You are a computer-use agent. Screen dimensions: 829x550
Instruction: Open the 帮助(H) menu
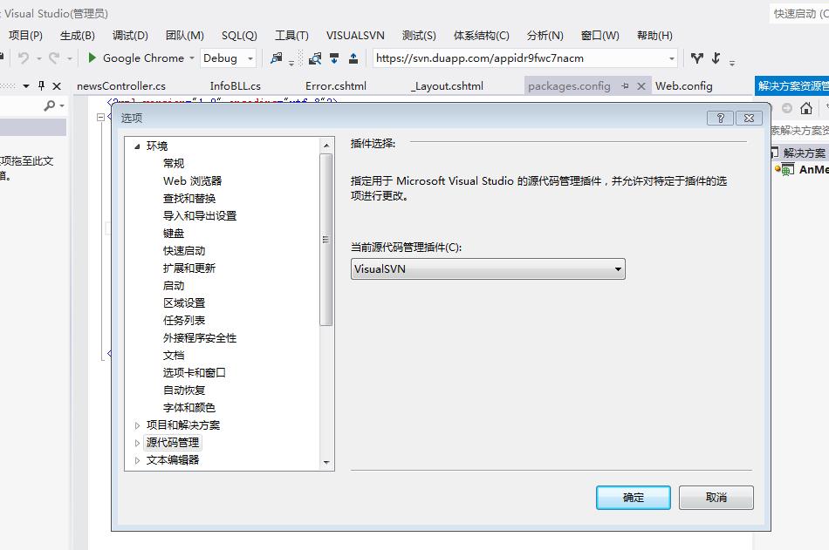click(654, 36)
